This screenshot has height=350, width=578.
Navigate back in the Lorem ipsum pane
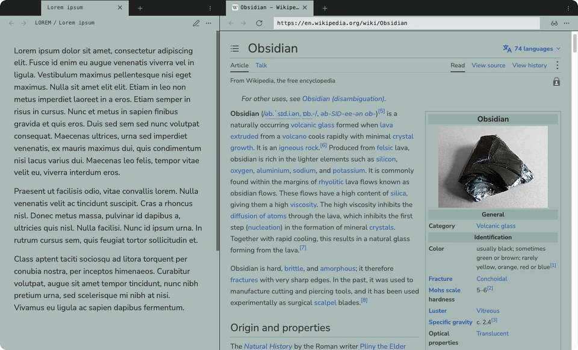[x=11, y=23]
